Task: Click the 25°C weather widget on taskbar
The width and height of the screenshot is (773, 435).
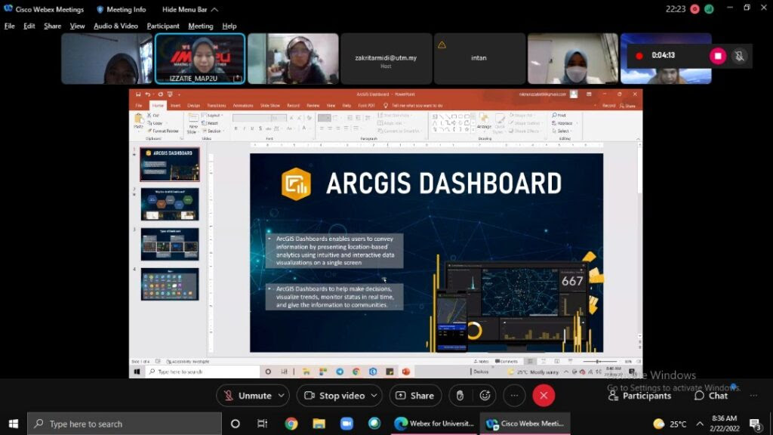Action: tap(670, 424)
